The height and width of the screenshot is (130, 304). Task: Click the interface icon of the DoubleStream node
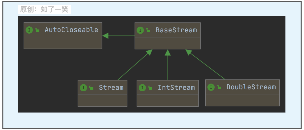pos(211,87)
